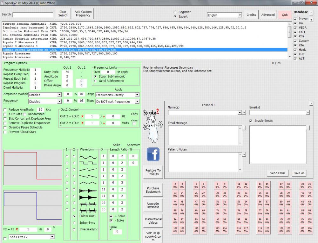Select Ropnie 2 Abscesses 2 row
The height and width of the screenshot is (243, 318).
pyautogui.click(x=145, y=42)
